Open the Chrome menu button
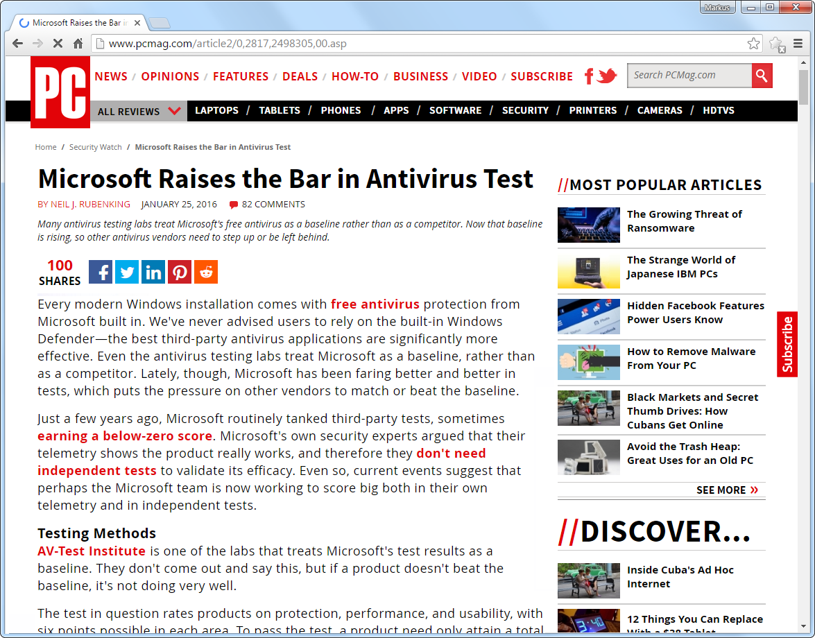This screenshot has width=815, height=638. [x=798, y=44]
